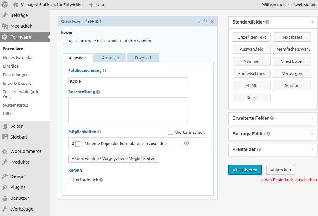Open the Import/ Export submenu item

pyautogui.click(x=17, y=83)
